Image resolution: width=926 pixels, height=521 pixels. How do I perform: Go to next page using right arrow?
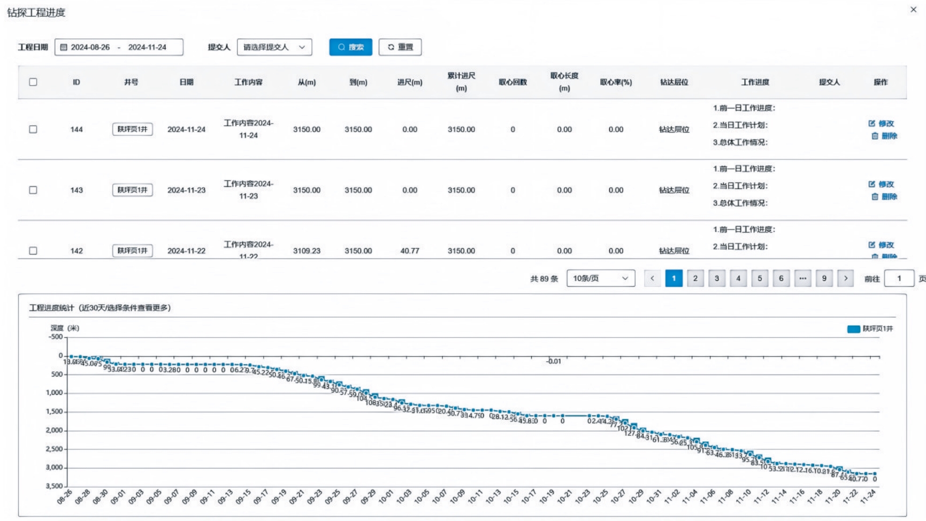[x=846, y=278]
